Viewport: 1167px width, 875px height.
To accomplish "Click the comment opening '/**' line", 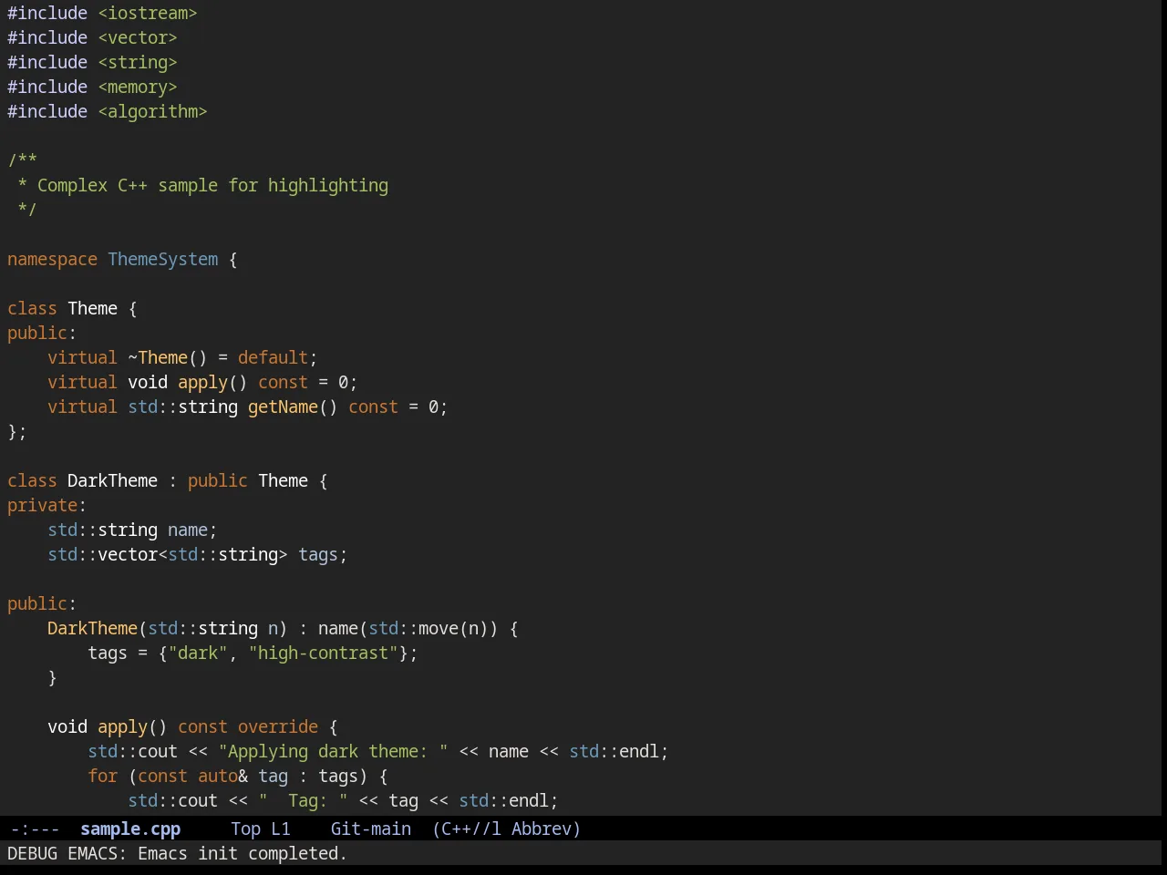I will tap(22, 160).
